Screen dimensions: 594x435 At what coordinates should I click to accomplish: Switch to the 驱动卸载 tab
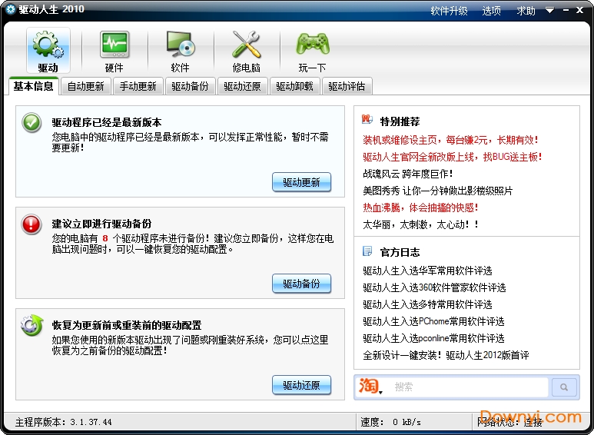[294, 87]
